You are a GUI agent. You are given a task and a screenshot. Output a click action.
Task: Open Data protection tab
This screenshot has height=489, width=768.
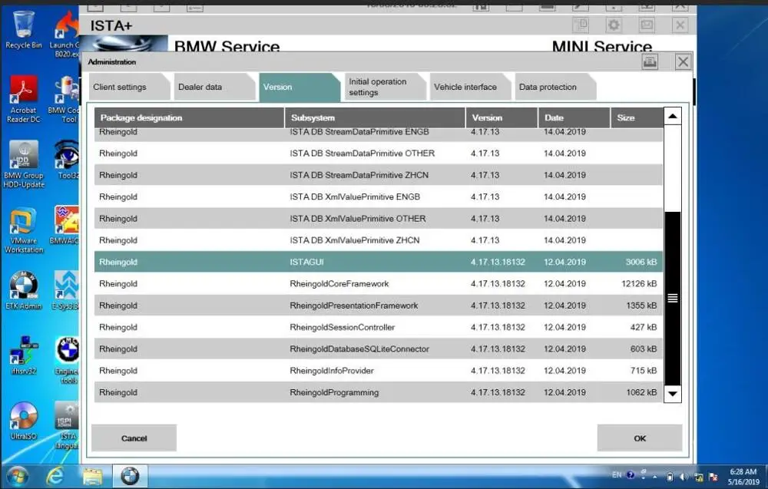pyautogui.click(x=554, y=87)
